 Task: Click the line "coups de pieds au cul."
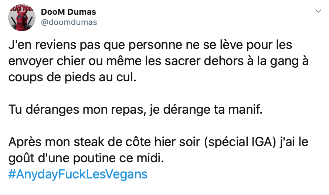72,77
